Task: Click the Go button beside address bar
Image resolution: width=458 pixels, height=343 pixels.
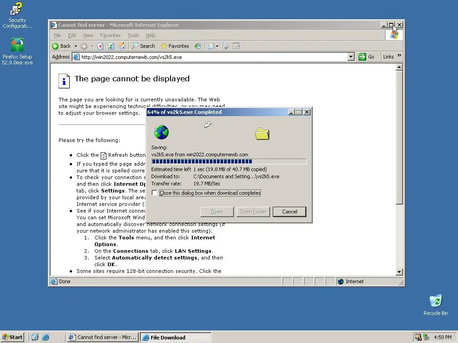Action: 366,57
